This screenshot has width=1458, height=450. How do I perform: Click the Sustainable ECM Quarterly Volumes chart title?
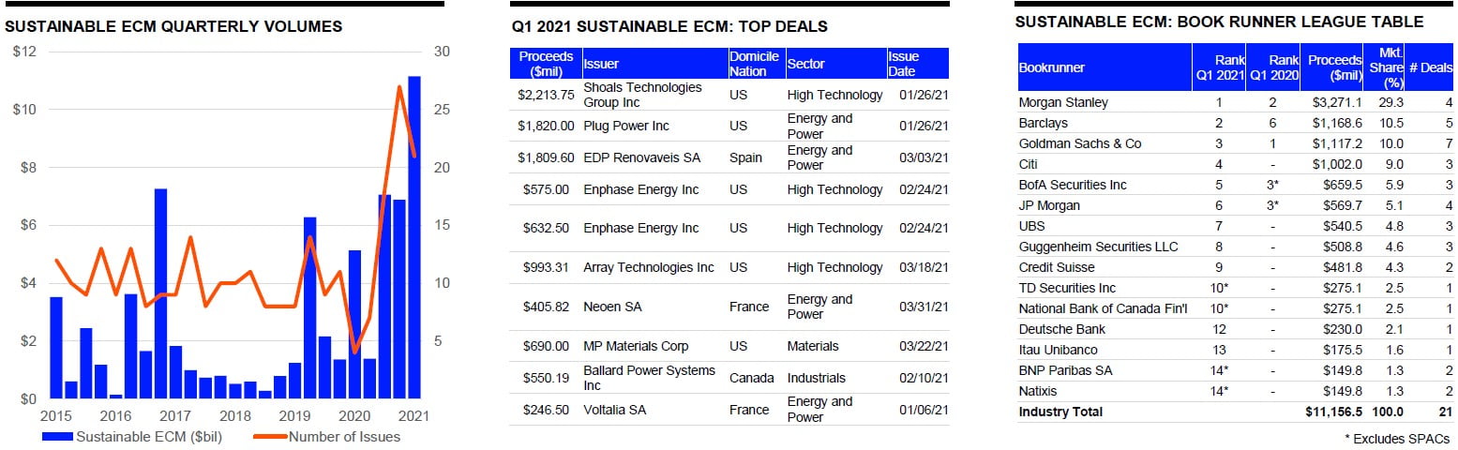click(x=173, y=26)
